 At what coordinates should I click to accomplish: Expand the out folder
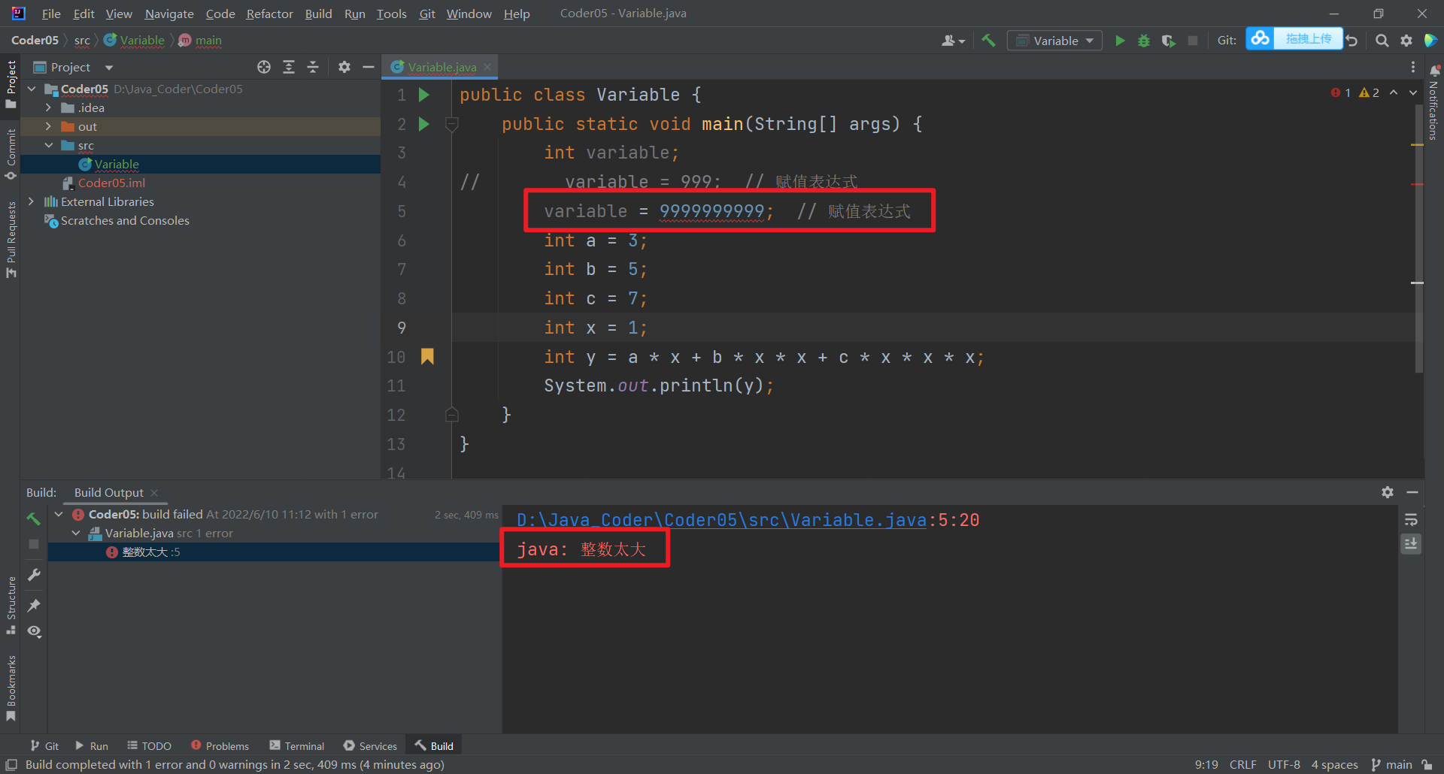pyautogui.click(x=48, y=126)
